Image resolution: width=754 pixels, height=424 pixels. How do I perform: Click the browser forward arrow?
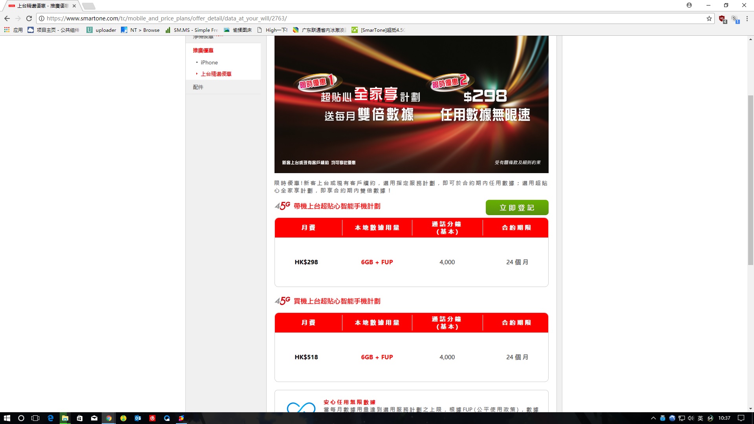point(18,18)
